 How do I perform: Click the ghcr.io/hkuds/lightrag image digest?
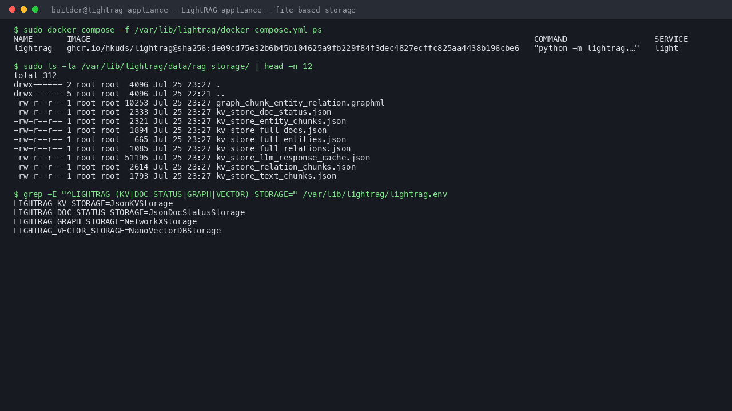click(293, 48)
